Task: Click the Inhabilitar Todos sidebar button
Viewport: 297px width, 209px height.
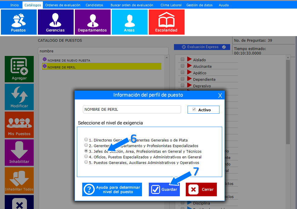Action: coord(19,180)
